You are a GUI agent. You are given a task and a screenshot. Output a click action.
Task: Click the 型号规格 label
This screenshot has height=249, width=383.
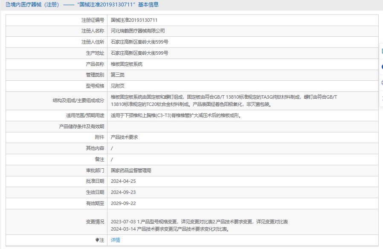(95, 86)
